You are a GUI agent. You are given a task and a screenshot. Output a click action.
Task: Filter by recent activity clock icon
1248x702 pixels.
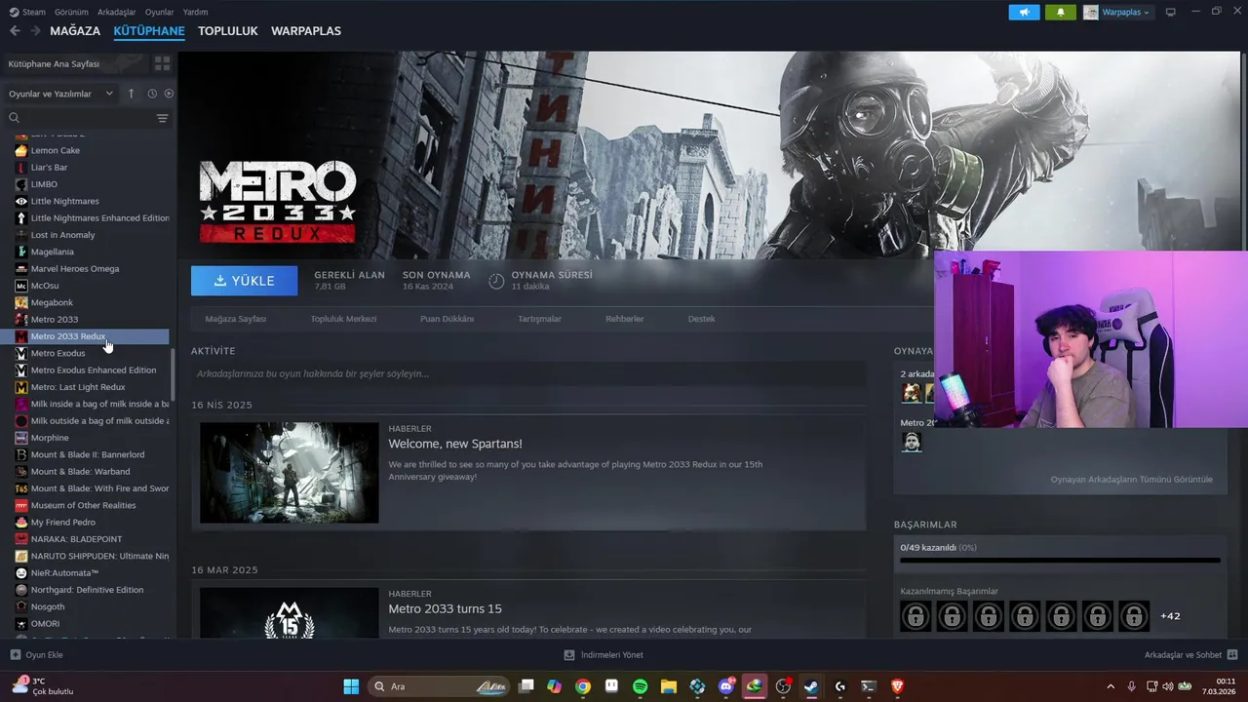tap(152, 94)
